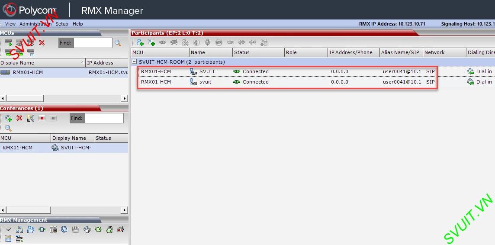Select RMX01-HCM row in MCUs list
The height and width of the screenshot is (245, 495).
point(64,72)
